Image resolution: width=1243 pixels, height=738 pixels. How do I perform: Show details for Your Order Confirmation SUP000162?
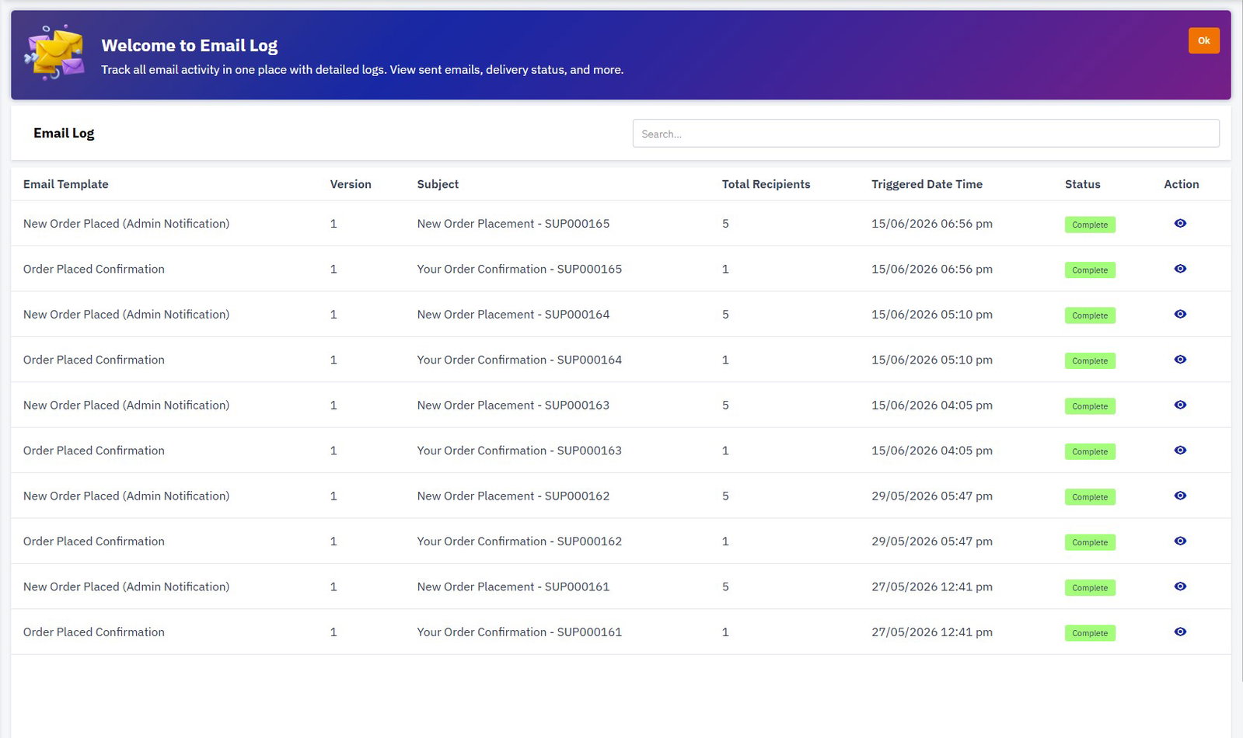point(1180,541)
